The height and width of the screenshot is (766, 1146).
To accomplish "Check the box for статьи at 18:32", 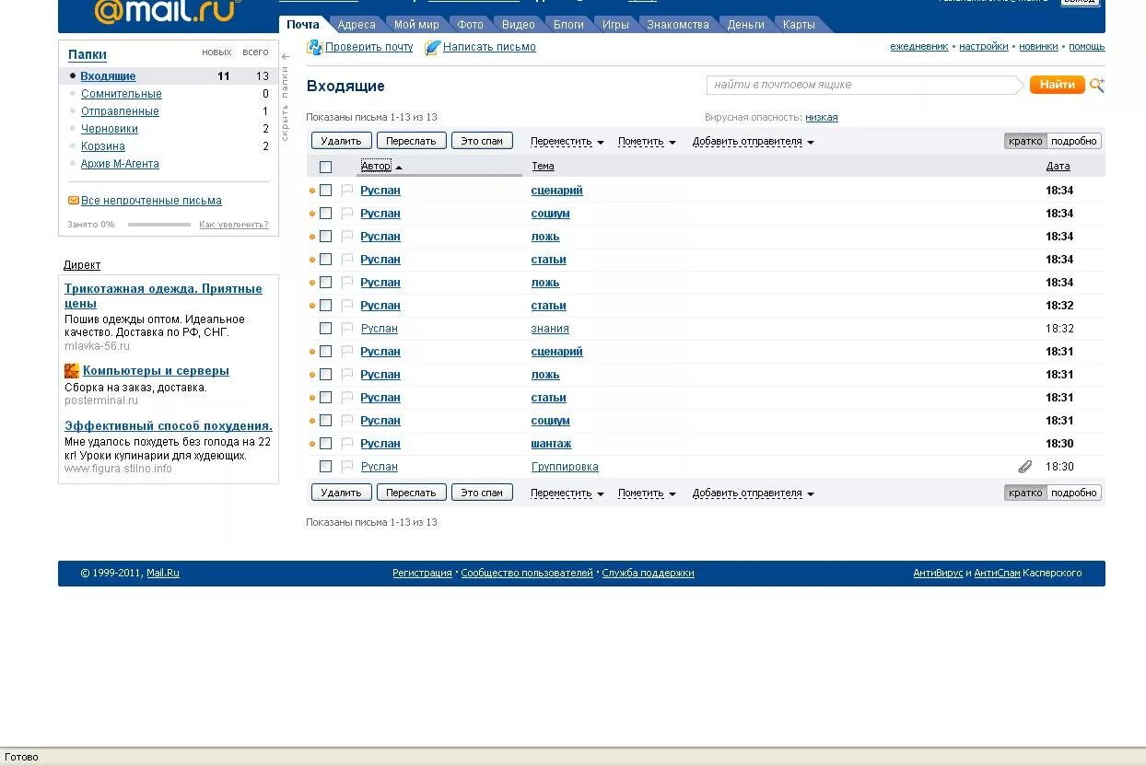I will click(x=325, y=306).
